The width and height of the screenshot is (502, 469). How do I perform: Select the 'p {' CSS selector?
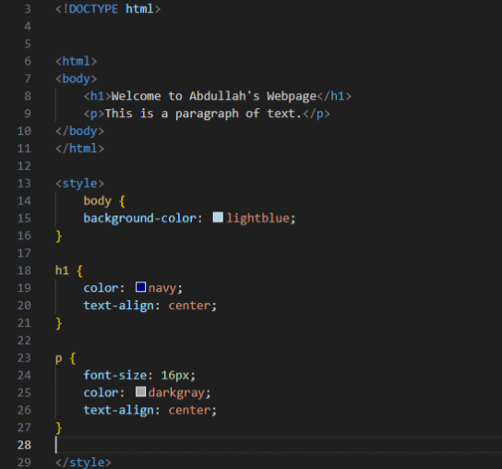click(x=66, y=358)
